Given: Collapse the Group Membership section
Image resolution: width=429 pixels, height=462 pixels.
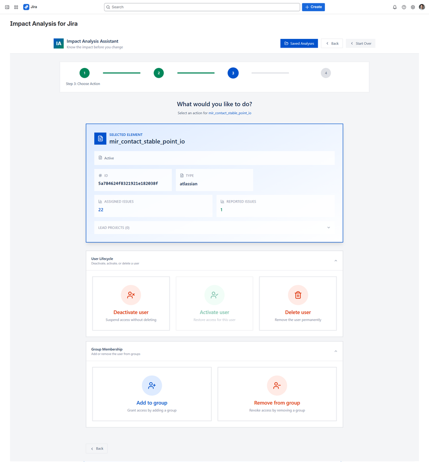Looking at the screenshot, I should click(x=336, y=351).
